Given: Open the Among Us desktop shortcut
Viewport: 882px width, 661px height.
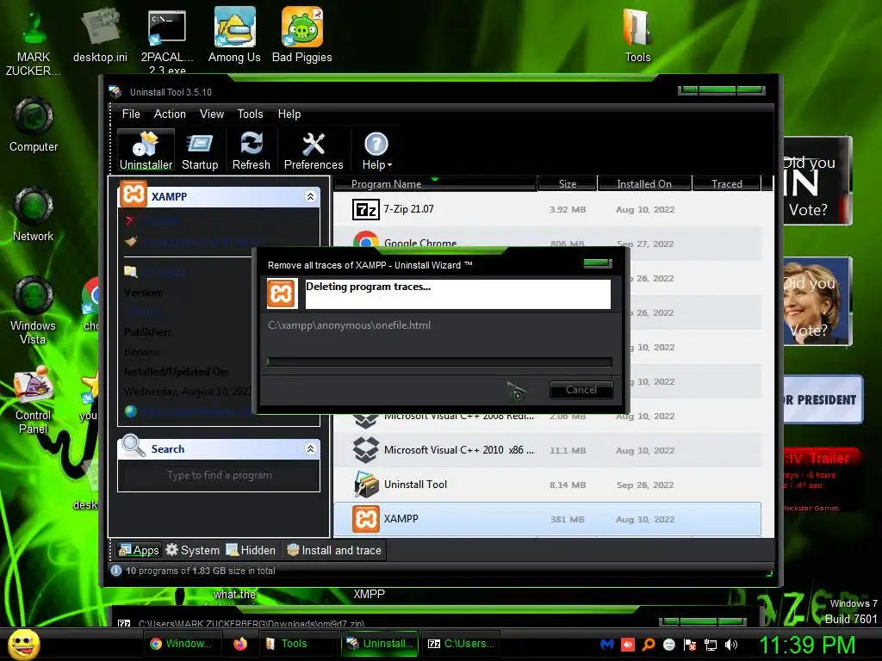Looking at the screenshot, I should [234, 28].
